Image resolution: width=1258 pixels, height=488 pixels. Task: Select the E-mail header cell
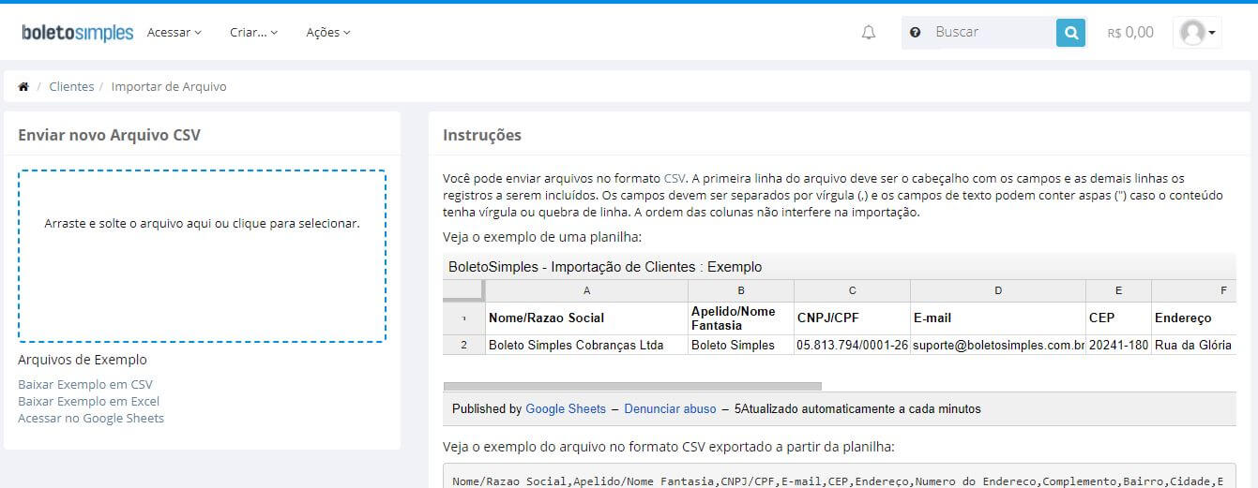point(998,318)
